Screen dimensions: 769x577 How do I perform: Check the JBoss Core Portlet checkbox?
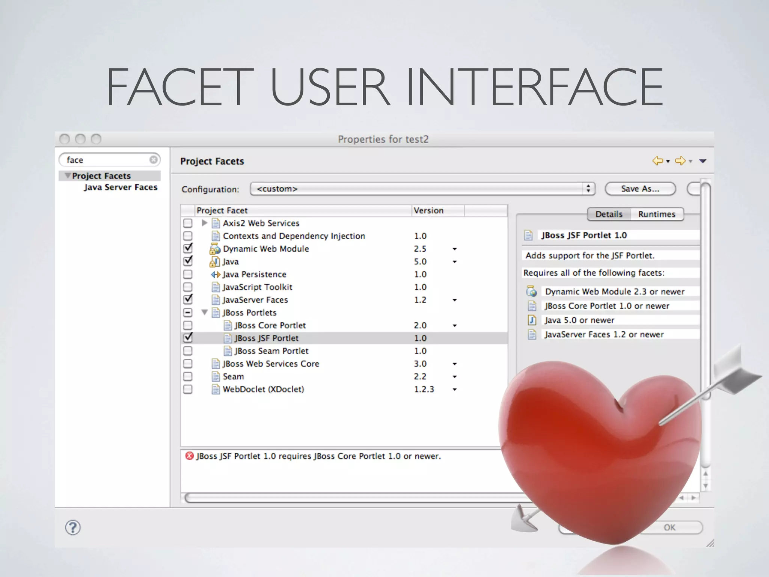(x=188, y=325)
